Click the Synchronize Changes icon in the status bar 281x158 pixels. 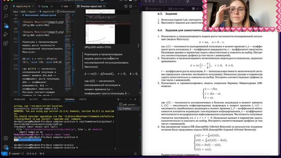pyautogui.click(x=23, y=154)
